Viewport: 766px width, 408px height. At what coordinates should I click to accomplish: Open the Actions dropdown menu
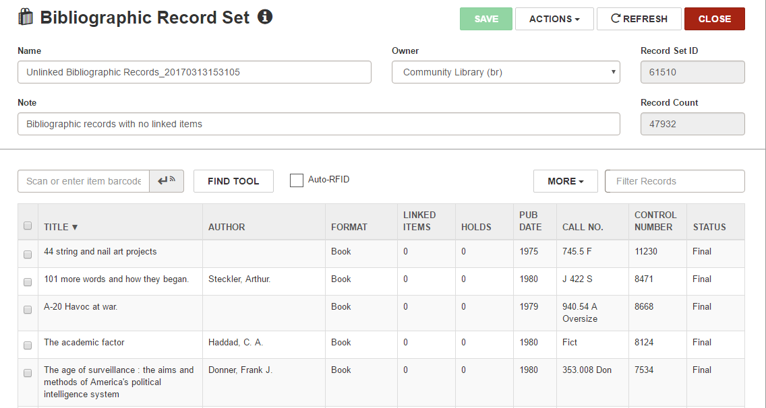click(x=554, y=19)
